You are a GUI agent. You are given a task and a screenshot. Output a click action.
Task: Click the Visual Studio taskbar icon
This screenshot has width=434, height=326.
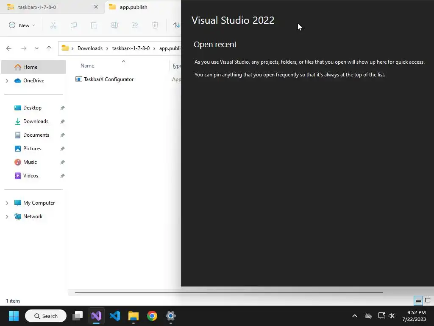(x=96, y=316)
